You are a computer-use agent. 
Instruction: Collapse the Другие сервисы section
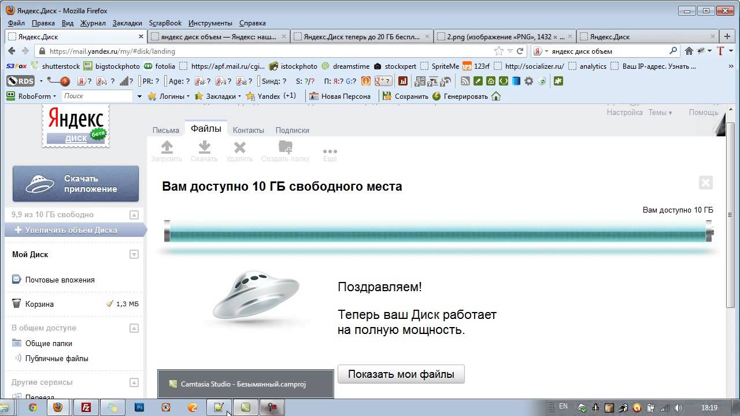tap(134, 382)
